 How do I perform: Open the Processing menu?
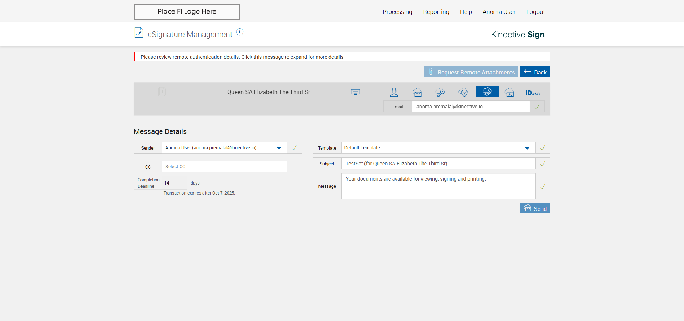(397, 12)
